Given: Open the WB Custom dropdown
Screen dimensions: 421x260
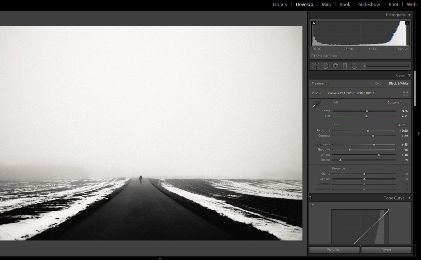Looking at the screenshot, I should [394, 102].
